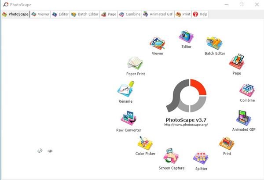The image size is (264, 180).
Task: Go to the Animated GIF tab
Action: point(158,14)
